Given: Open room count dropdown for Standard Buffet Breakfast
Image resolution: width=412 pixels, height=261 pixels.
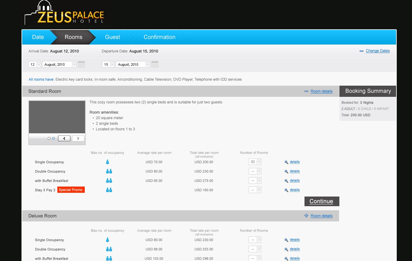Looking at the screenshot, I should [x=255, y=181].
